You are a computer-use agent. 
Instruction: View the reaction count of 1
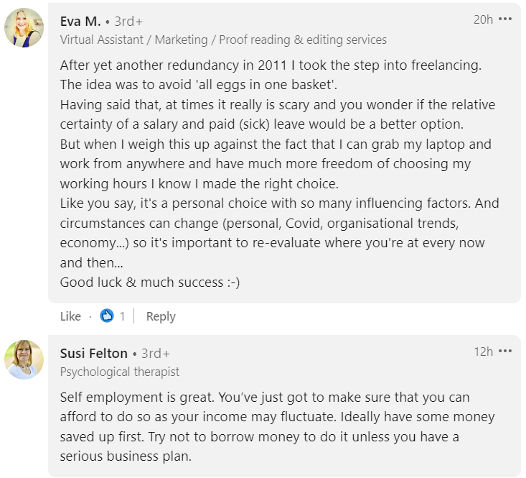pos(123,316)
